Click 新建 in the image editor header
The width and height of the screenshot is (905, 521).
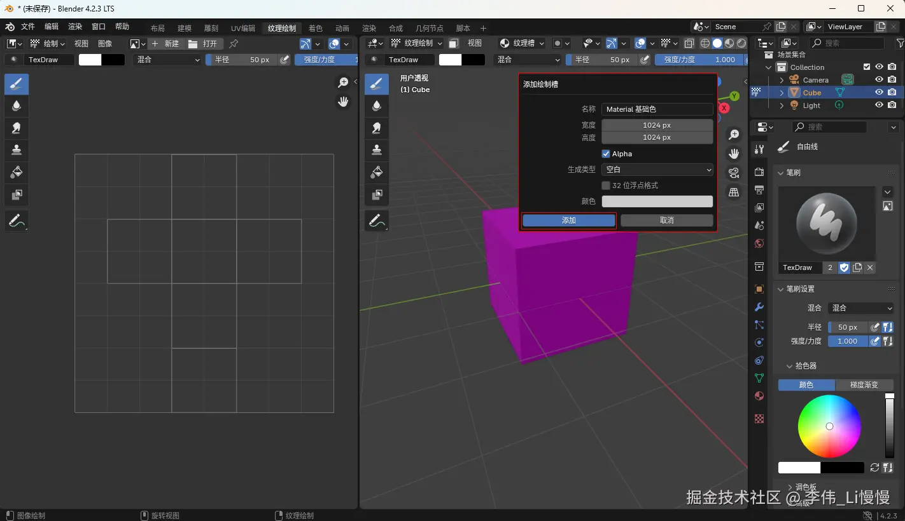(165, 44)
